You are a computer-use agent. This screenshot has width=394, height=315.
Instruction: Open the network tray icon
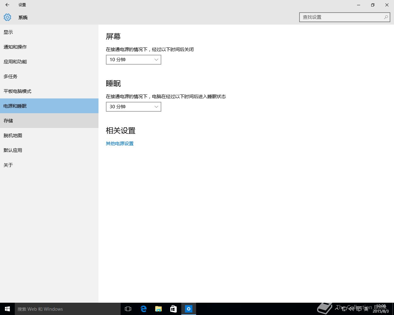click(344, 309)
